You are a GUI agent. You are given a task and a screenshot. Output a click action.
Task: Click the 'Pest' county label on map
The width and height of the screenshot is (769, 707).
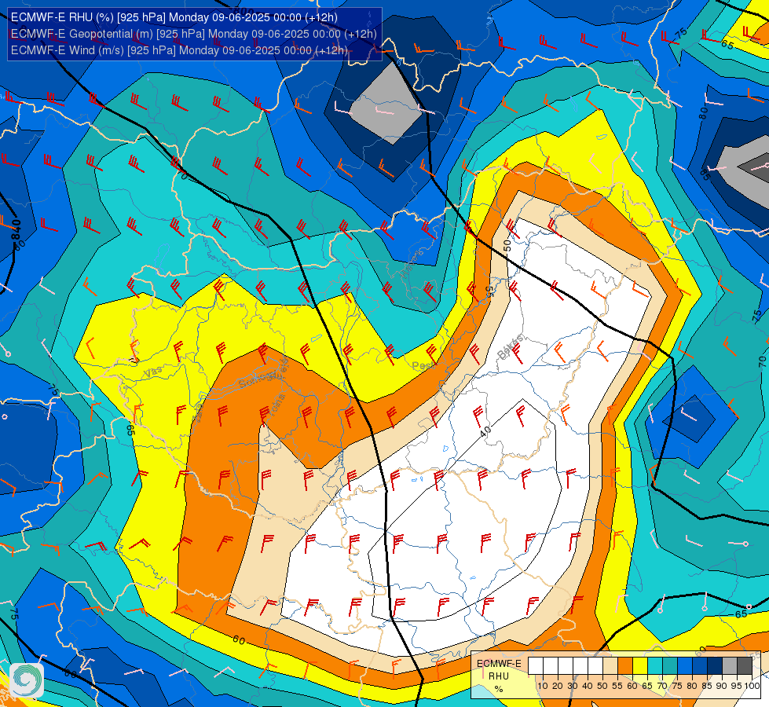click(423, 365)
